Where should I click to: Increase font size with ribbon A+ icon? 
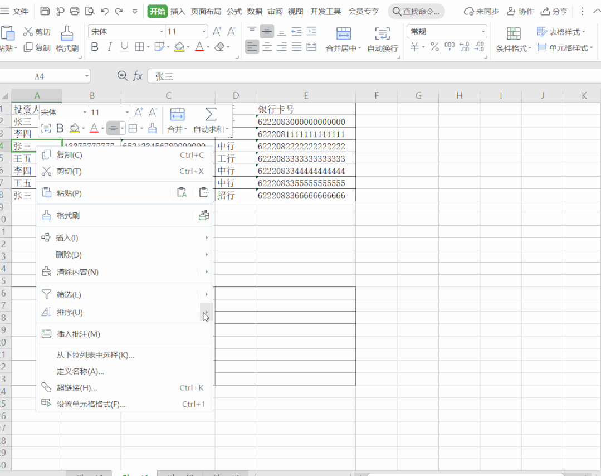tap(217, 31)
